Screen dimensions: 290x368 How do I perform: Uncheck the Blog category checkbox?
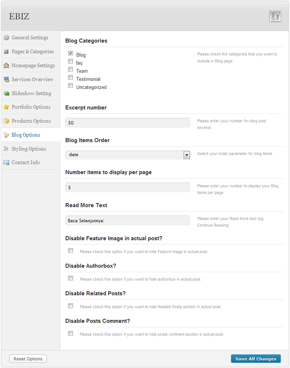click(x=71, y=53)
